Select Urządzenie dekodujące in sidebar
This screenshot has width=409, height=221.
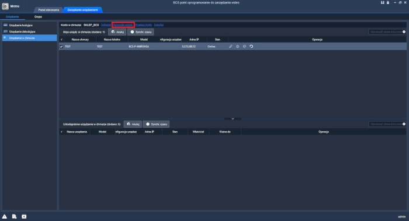coord(29,31)
